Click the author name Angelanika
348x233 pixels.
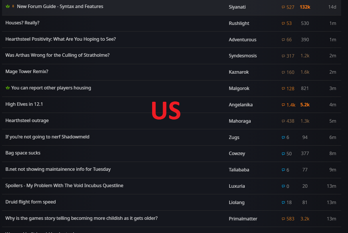[x=240, y=105]
